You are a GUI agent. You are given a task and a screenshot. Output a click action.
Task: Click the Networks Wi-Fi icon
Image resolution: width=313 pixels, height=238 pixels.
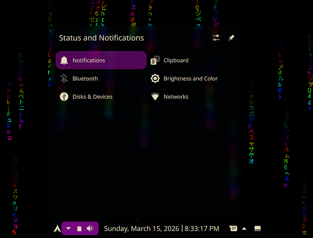pos(155,97)
